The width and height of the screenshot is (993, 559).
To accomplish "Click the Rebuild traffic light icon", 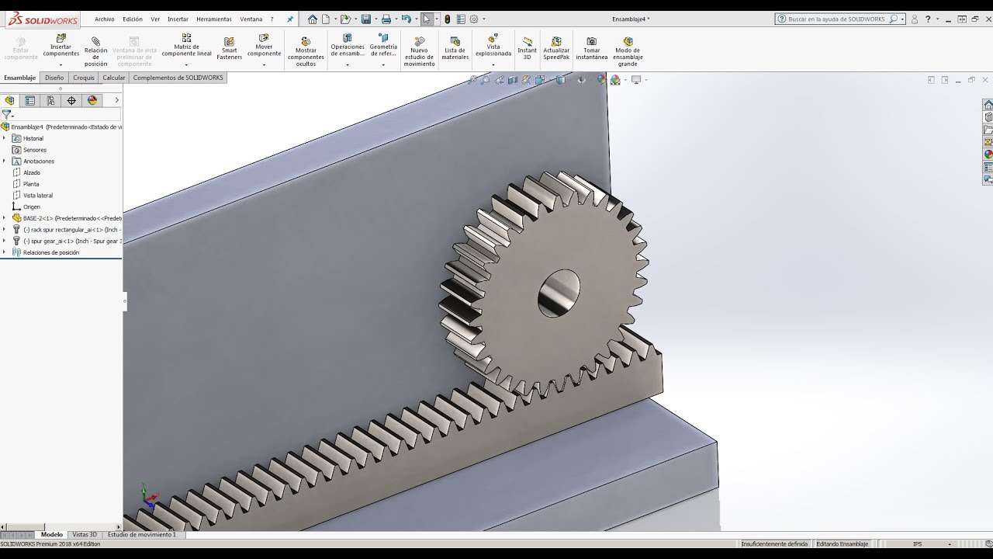I will pyautogui.click(x=448, y=19).
